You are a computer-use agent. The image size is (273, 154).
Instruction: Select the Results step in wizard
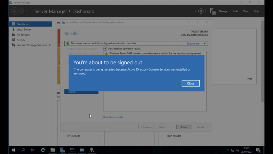(x=81, y=92)
